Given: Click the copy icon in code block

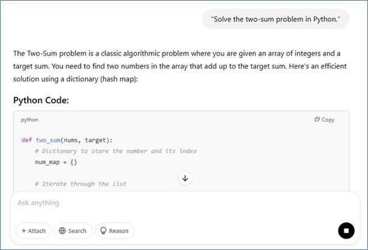Looking at the screenshot, I should coord(318,120).
